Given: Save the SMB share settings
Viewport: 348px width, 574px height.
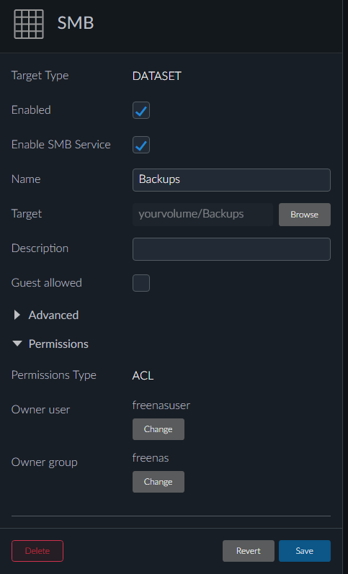Looking at the screenshot, I should tap(304, 550).
